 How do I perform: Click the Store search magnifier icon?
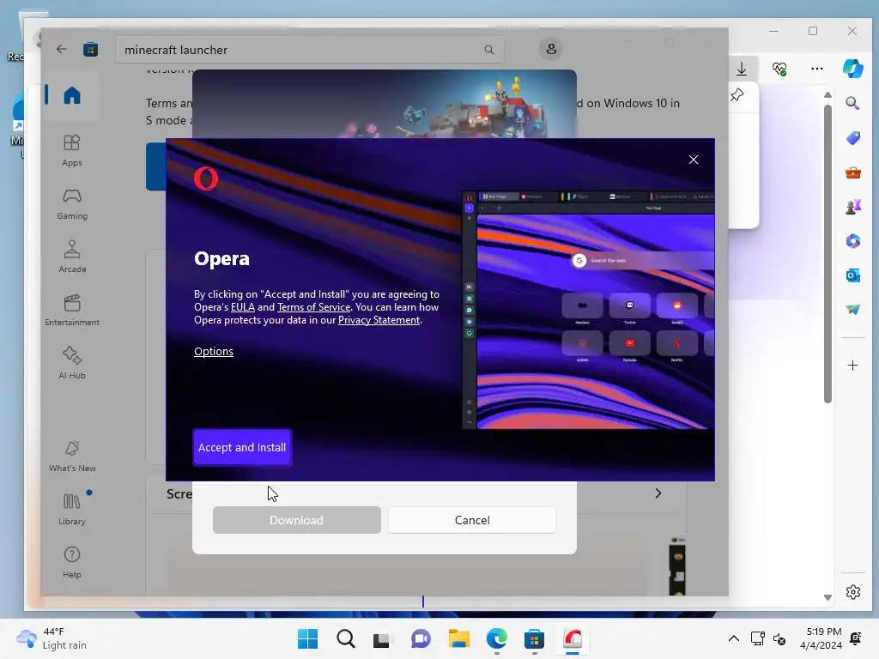pos(488,50)
